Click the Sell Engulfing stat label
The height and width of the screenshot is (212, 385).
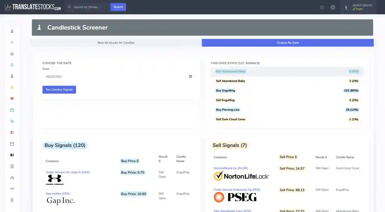(225, 100)
